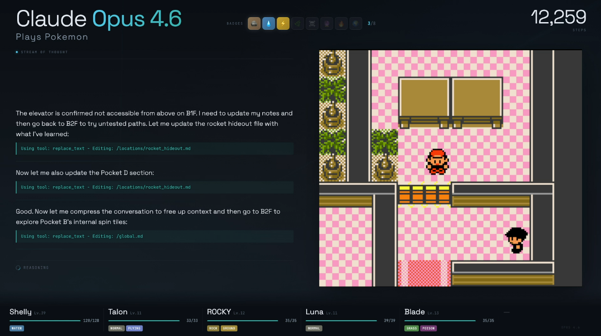This screenshot has height=336, width=601.
Task: Click the dimmed skull badge icon
Action: click(312, 23)
